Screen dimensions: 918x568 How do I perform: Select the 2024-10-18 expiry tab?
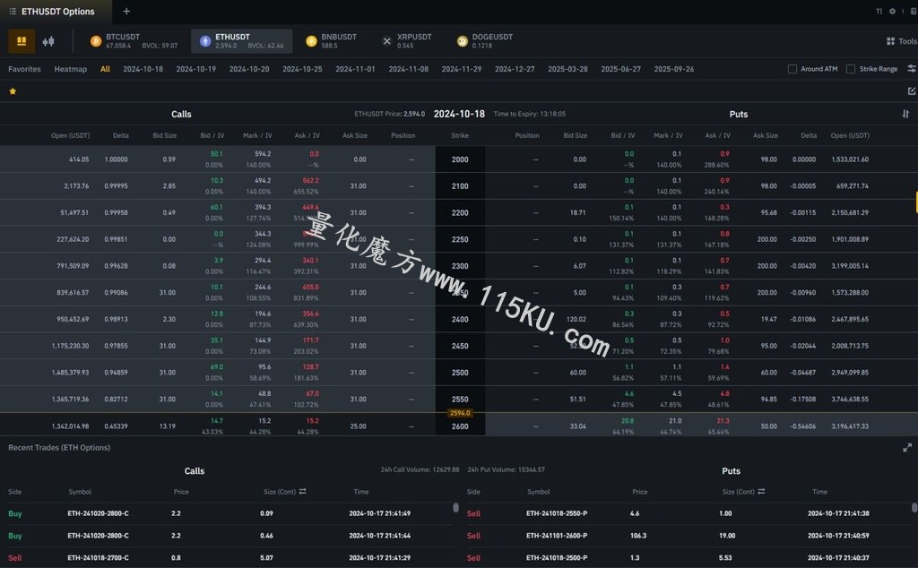[x=143, y=68]
